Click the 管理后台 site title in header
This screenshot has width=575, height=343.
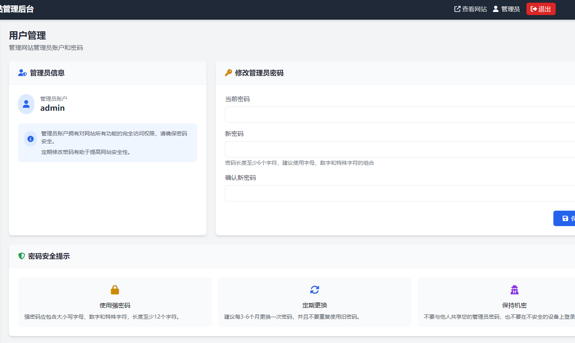pyautogui.click(x=17, y=9)
